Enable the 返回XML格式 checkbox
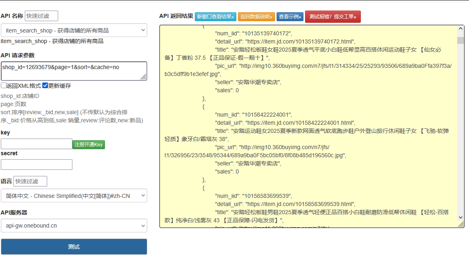The width and height of the screenshot is (469, 256). [4, 85]
